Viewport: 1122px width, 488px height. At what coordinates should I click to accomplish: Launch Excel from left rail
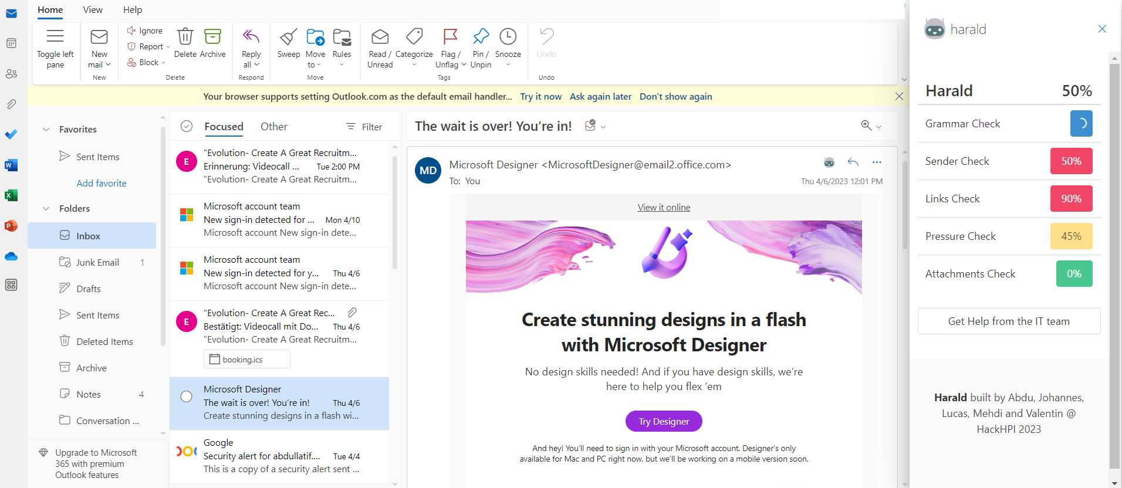(x=11, y=195)
